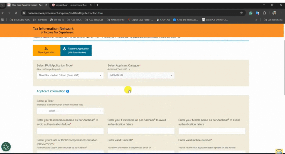Viewport: 285px width, 154px height.
Task: Switch to the myAadhaar tab
Action: click(72, 5)
